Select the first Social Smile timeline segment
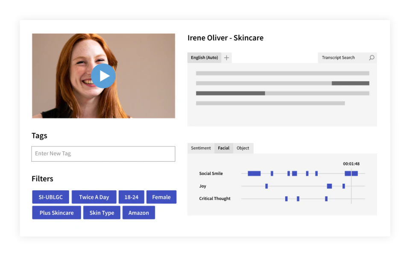The width and height of the screenshot is (410, 256). pos(254,173)
